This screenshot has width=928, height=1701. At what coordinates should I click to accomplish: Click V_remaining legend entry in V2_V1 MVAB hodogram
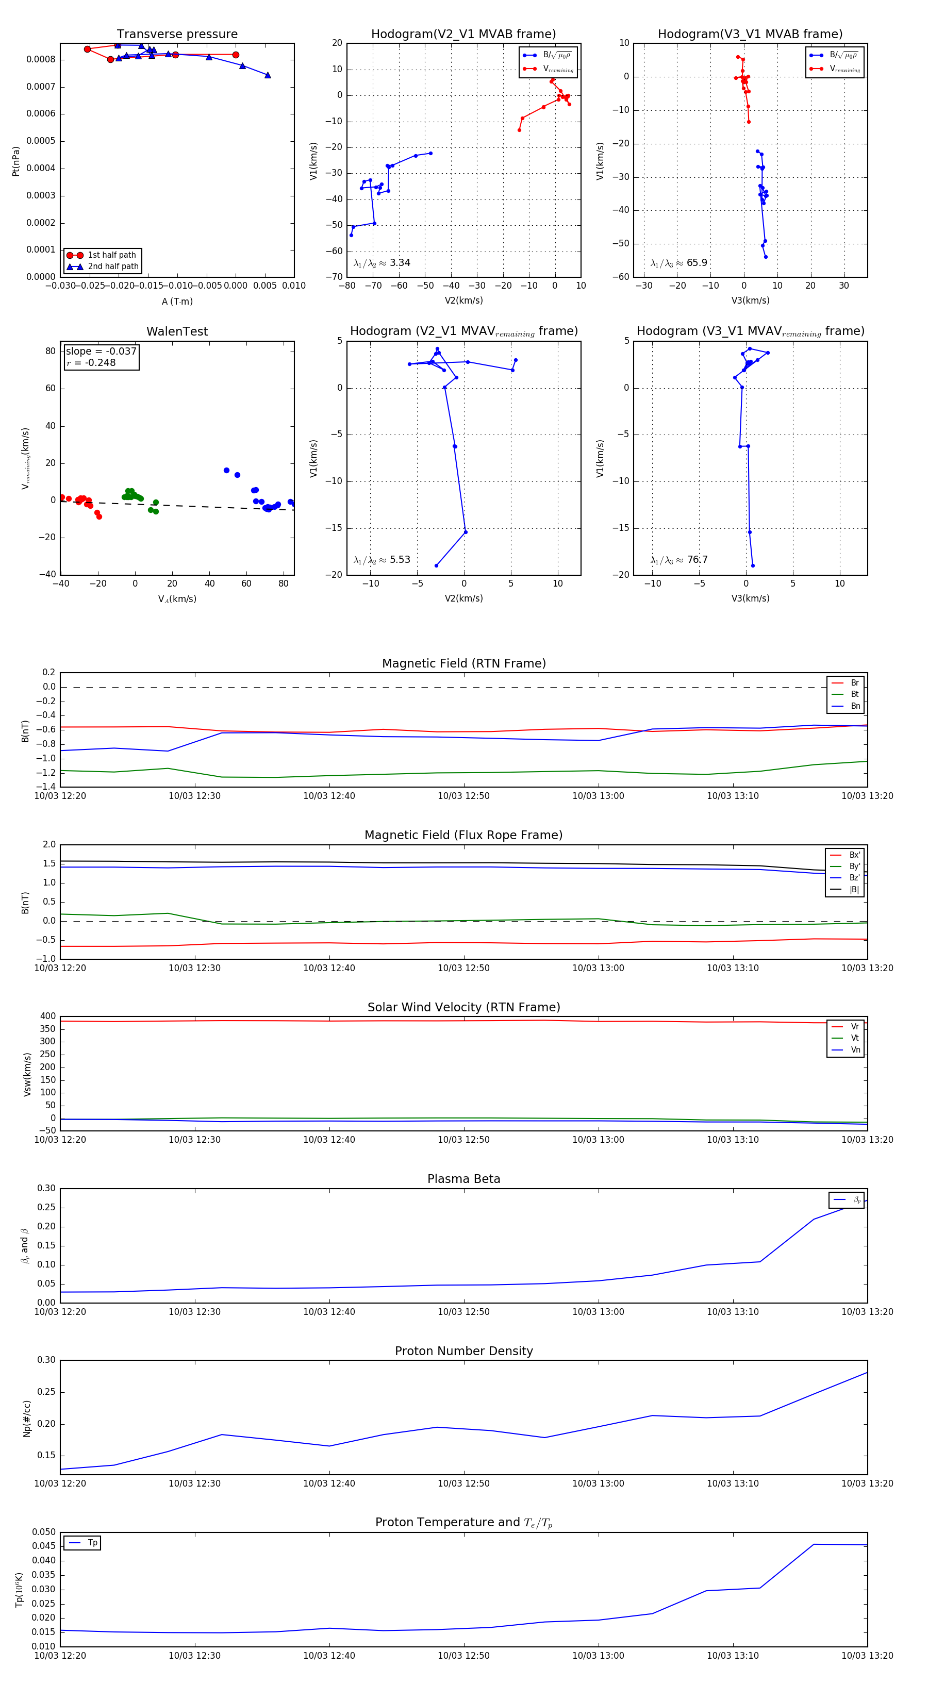pos(548,69)
